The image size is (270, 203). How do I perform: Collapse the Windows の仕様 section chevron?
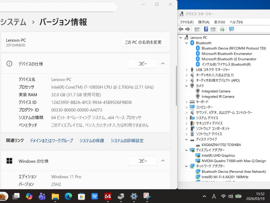pyautogui.click(x=163, y=161)
